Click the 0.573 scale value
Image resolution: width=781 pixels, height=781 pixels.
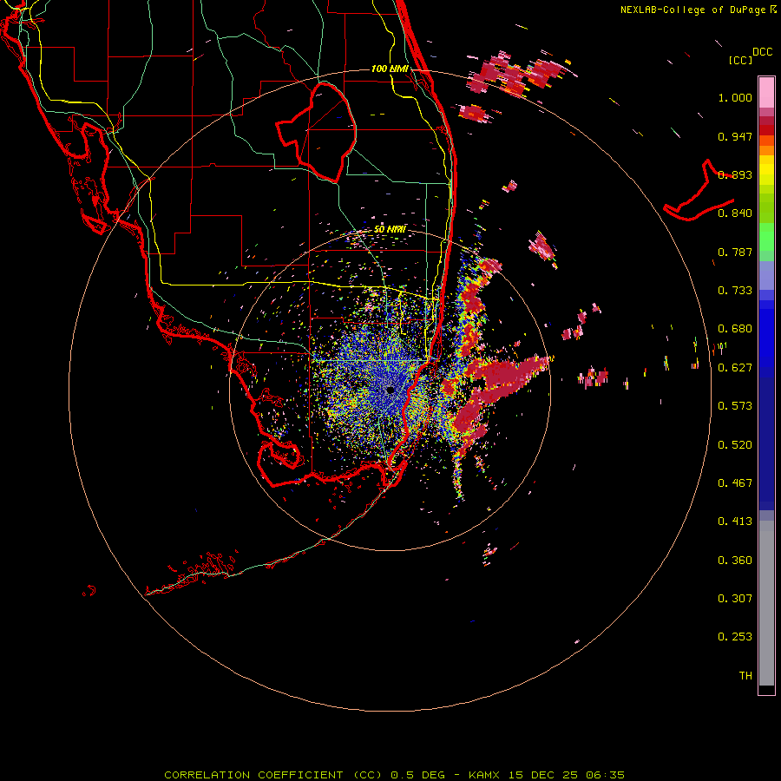[x=735, y=406]
